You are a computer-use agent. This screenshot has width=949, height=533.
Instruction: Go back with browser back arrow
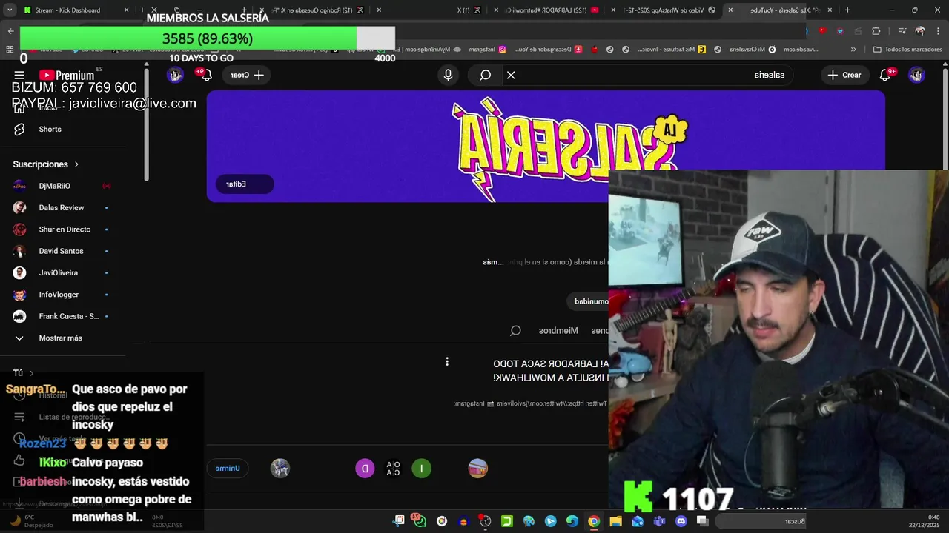coord(10,31)
